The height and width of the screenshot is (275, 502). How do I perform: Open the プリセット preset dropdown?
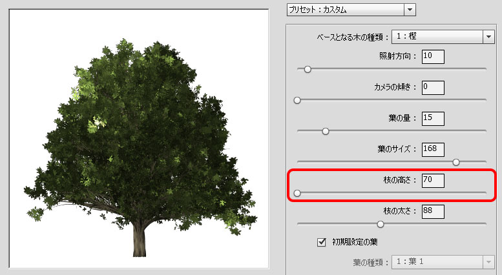coord(351,10)
